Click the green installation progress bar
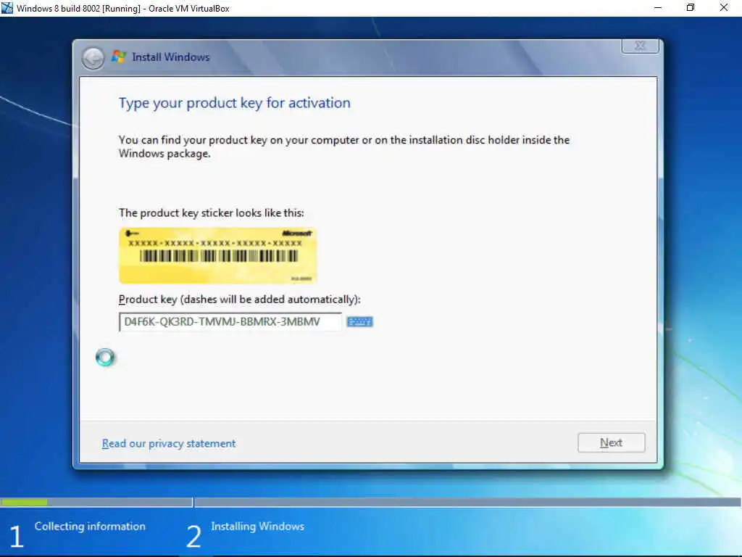 click(x=24, y=502)
